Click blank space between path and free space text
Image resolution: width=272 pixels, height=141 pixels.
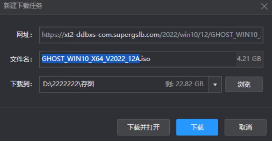[x=129, y=84]
